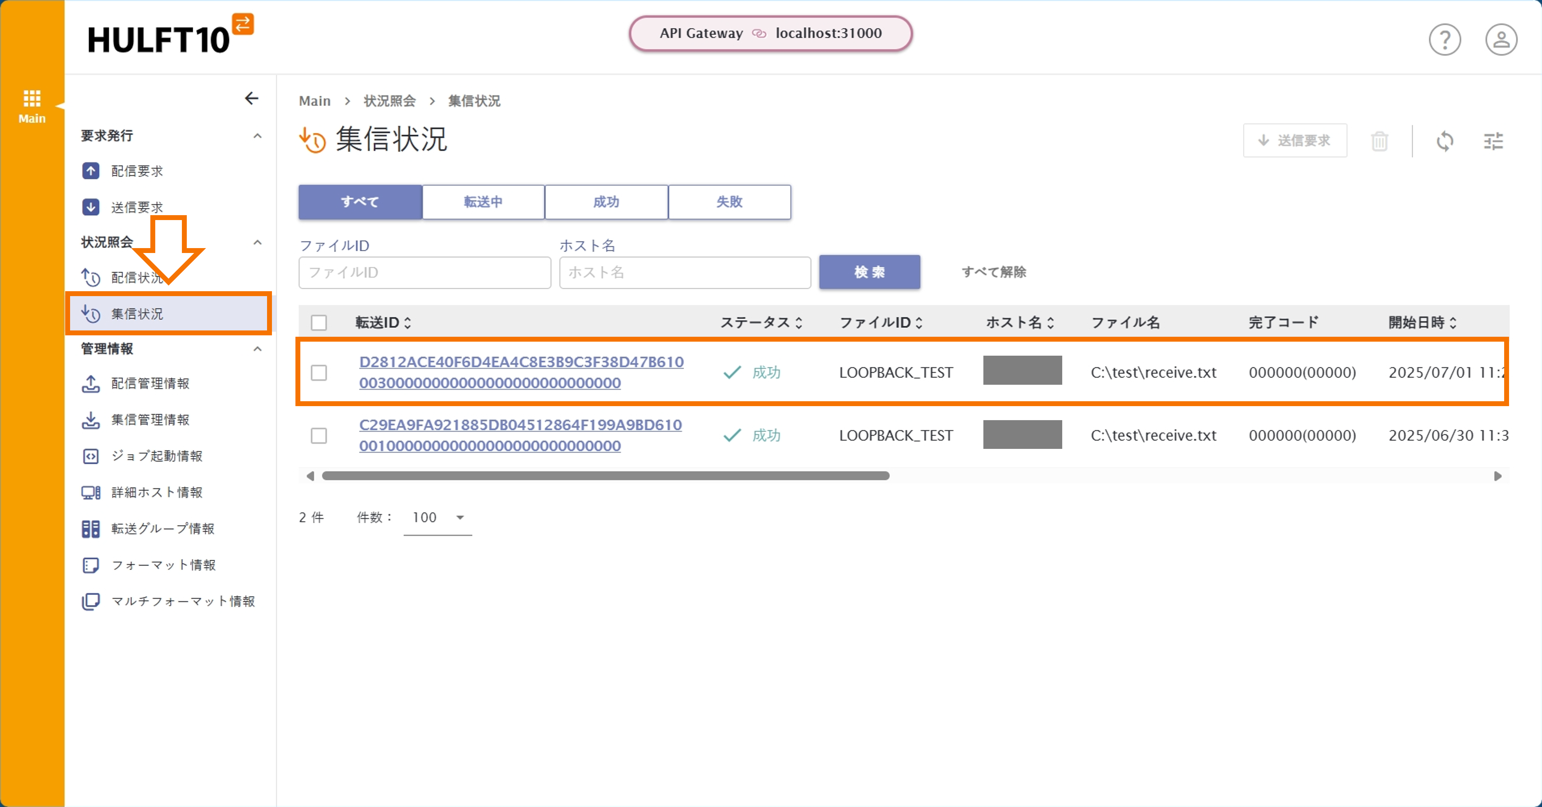This screenshot has width=1542, height=807.
Task: Open the display settings sliders icon
Action: (x=1493, y=141)
